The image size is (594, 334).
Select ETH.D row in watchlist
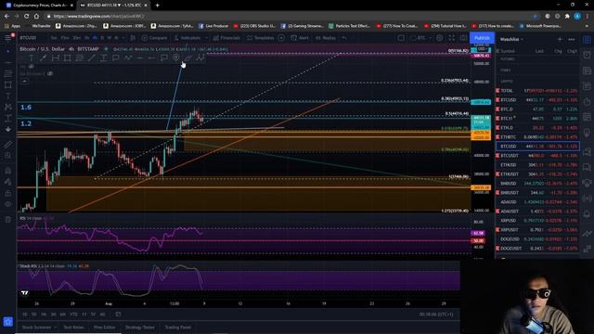pyautogui.click(x=537, y=128)
